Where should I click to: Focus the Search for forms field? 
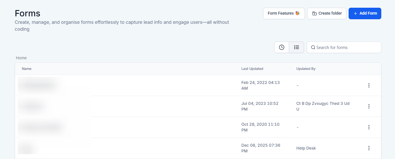(346, 48)
